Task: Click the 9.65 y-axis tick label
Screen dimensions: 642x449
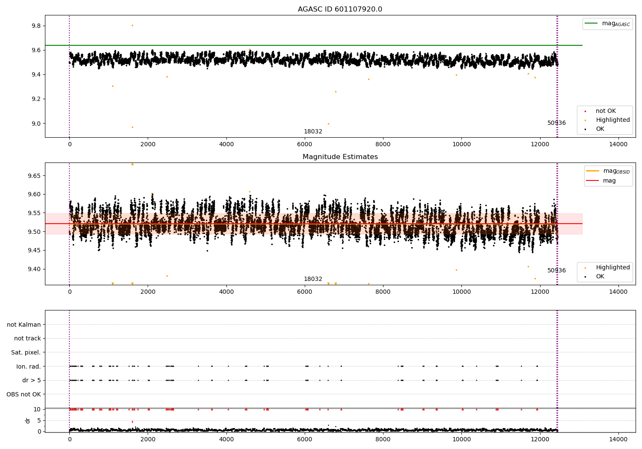Action: coord(34,176)
